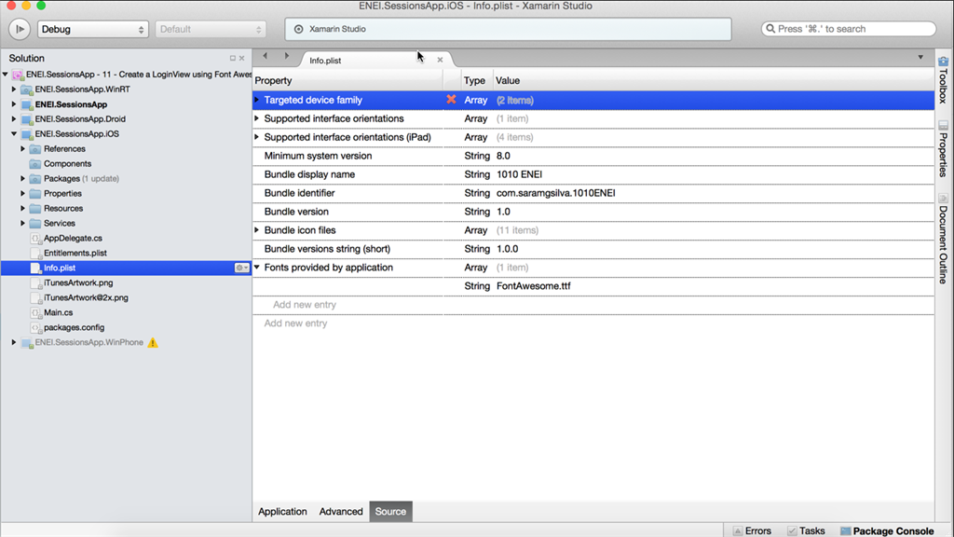Select iTunesArtwork@2x.png file
This screenshot has height=537, width=954.
[x=86, y=297]
